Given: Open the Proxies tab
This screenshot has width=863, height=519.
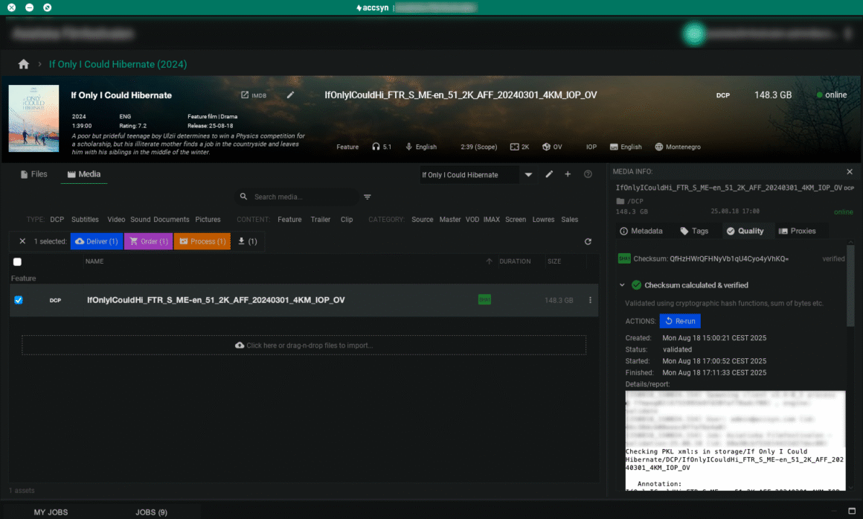Looking at the screenshot, I should pos(796,231).
